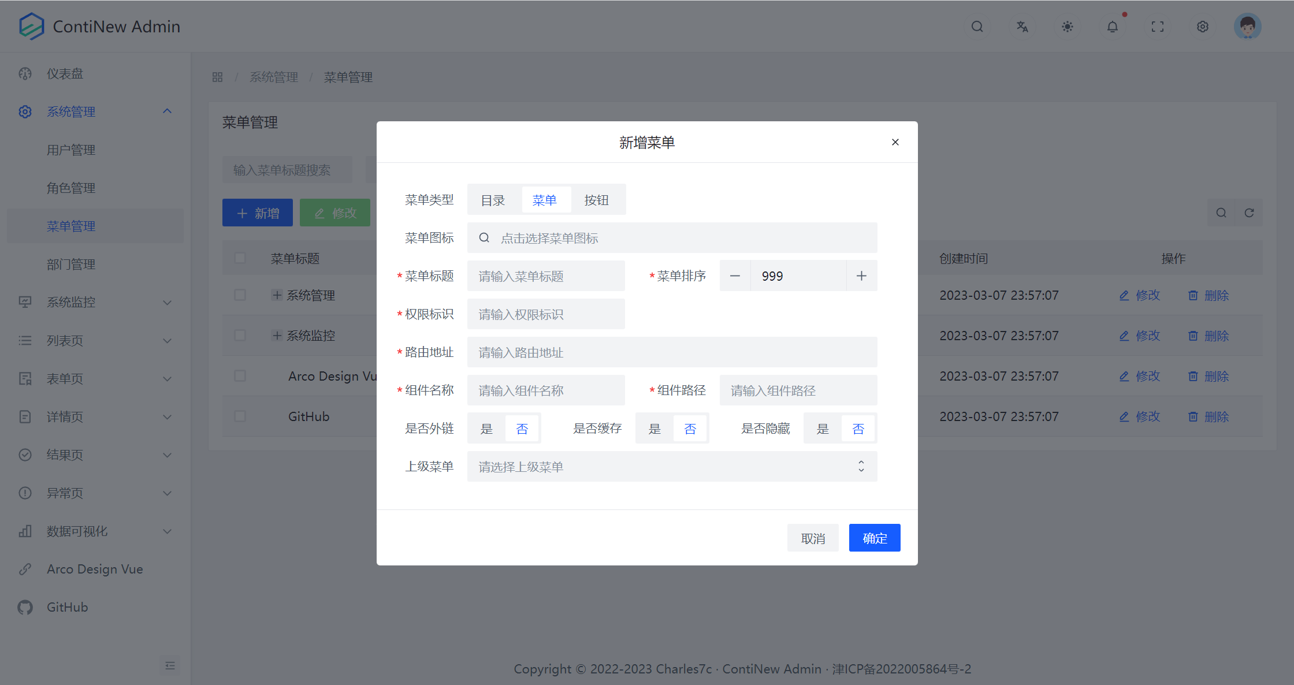Click 删除 link in the 系统管理 row
The width and height of the screenshot is (1294, 685).
[1209, 295]
